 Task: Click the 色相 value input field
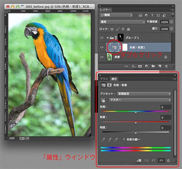[x=166, y=107]
